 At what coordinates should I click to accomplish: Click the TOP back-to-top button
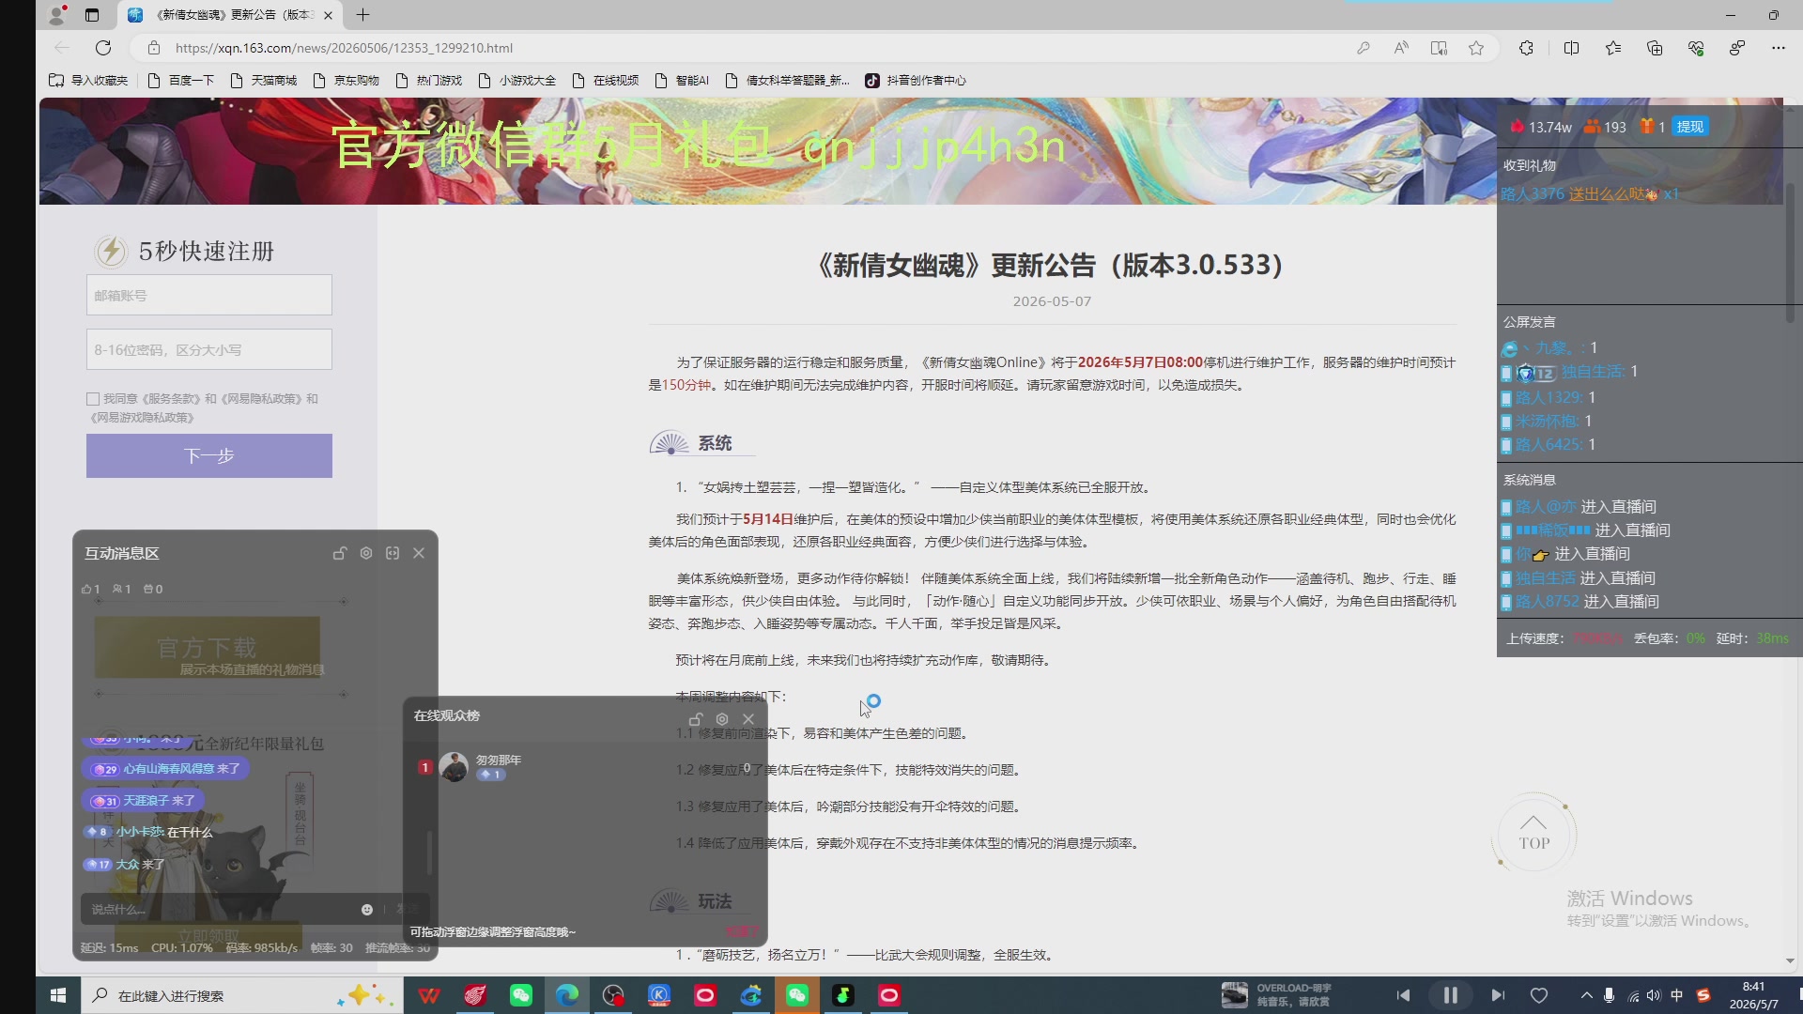pyautogui.click(x=1534, y=834)
